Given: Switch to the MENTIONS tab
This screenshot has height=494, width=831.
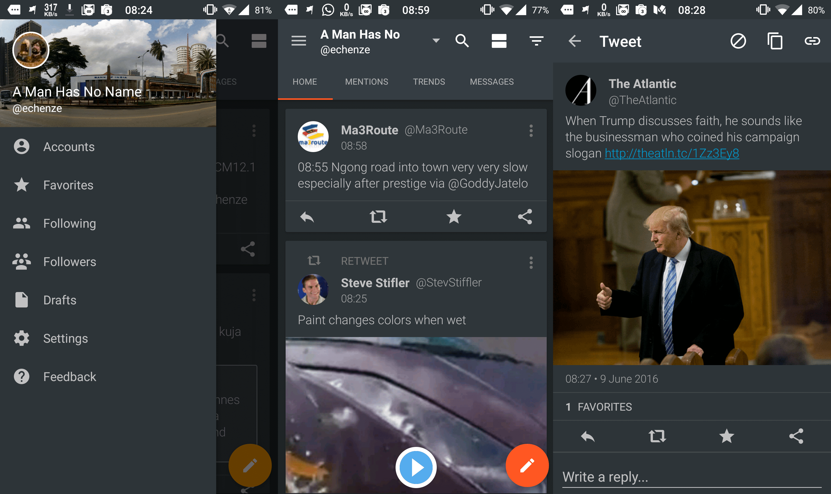Looking at the screenshot, I should (x=366, y=82).
